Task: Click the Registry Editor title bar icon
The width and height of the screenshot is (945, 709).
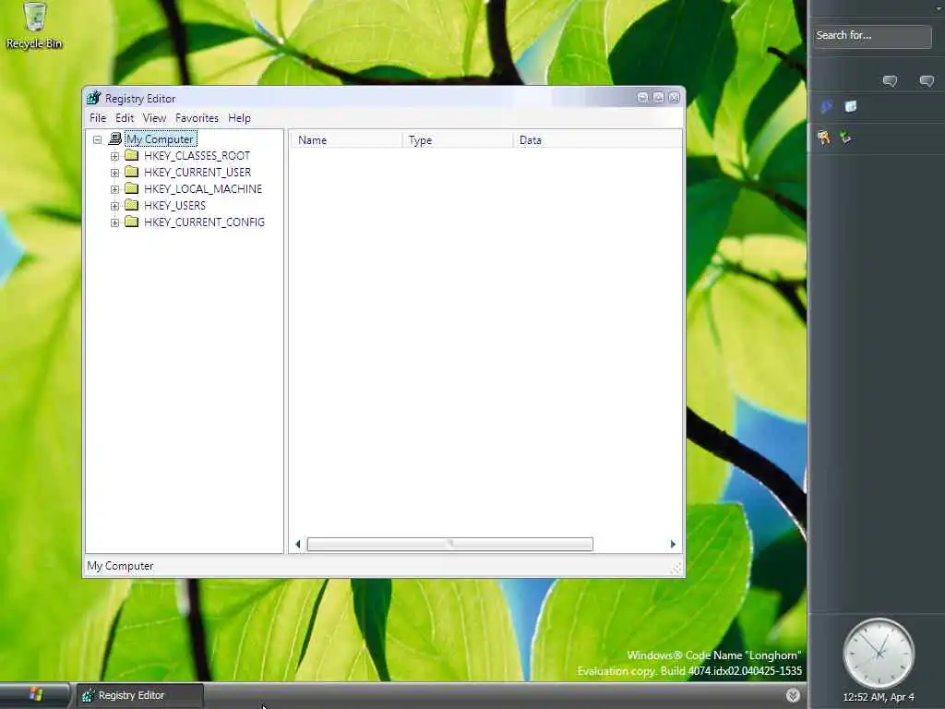Action: point(93,98)
